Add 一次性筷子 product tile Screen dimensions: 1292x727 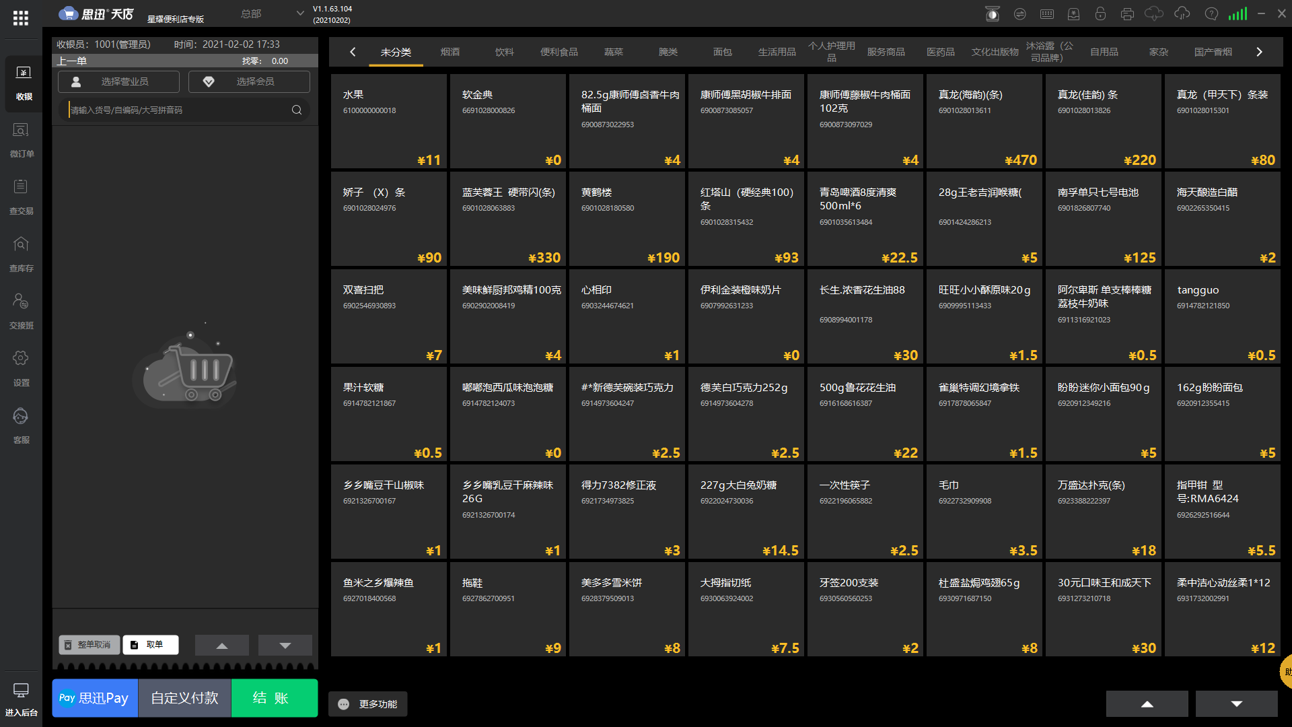(865, 512)
